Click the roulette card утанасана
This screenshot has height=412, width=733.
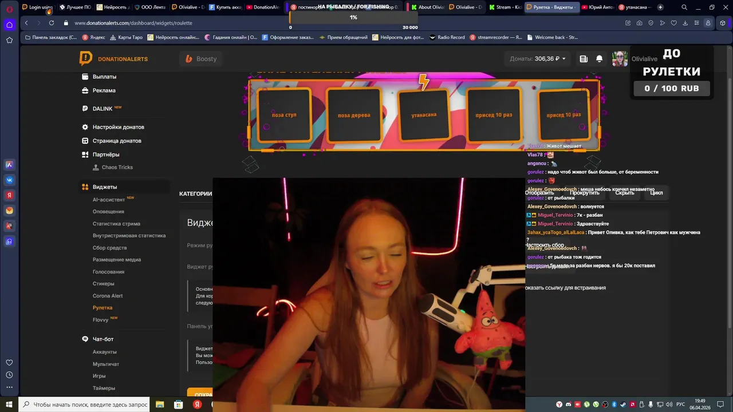pos(424,115)
